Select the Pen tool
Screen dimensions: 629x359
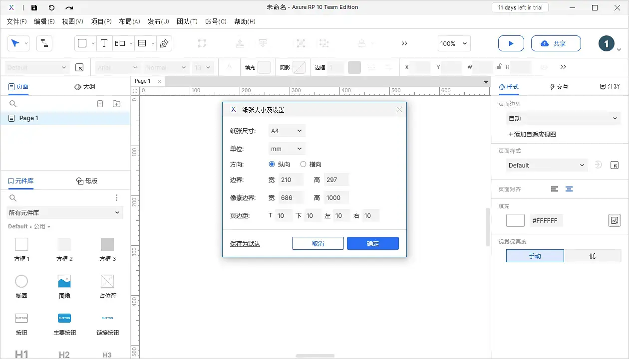(164, 43)
